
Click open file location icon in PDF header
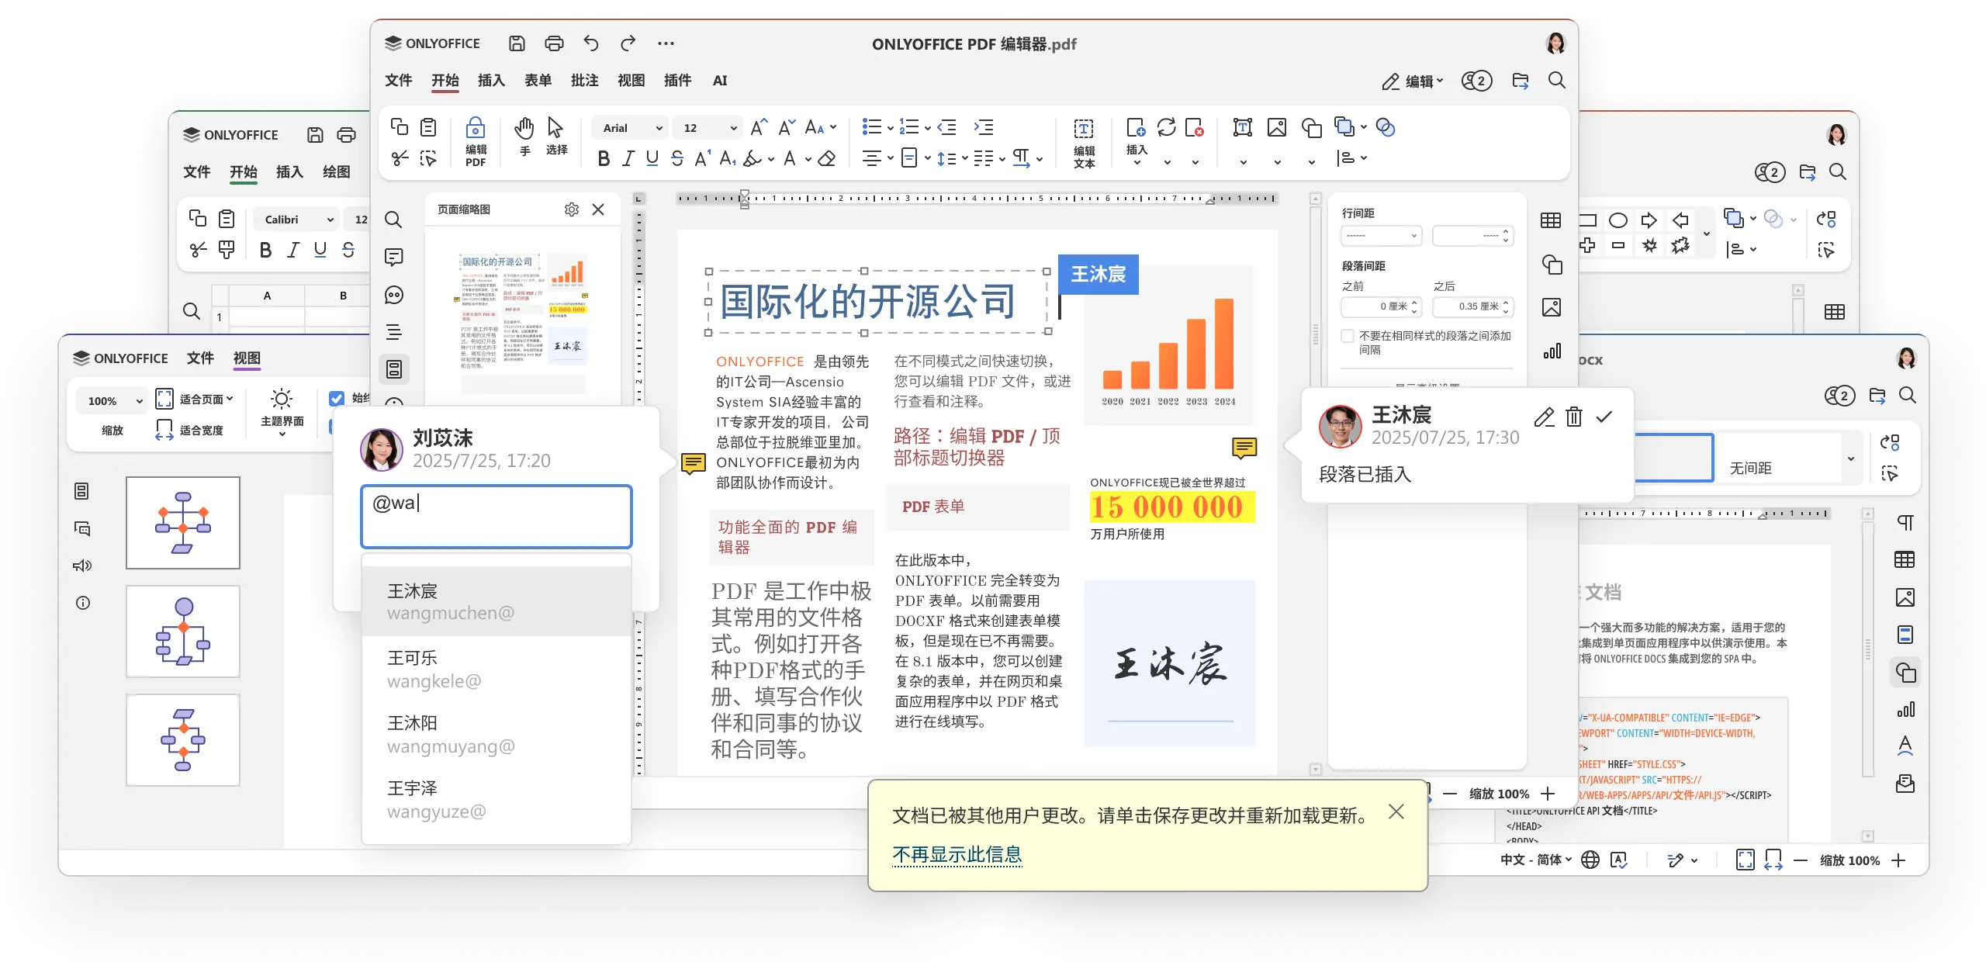pyautogui.click(x=1521, y=81)
